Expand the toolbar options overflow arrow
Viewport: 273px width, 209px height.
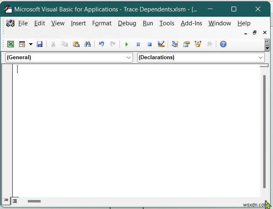(267, 45)
